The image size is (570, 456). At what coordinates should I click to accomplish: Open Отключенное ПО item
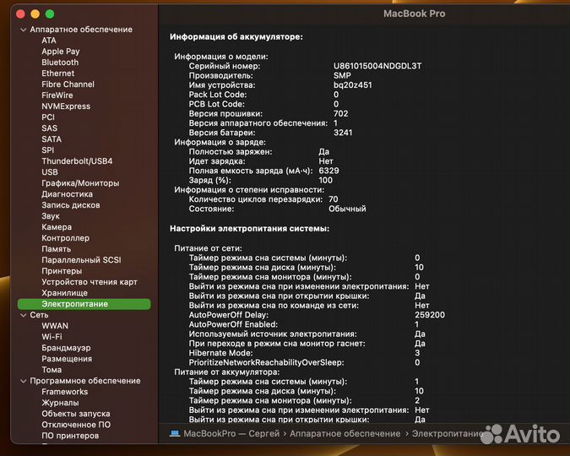pyautogui.click(x=76, y=425)
